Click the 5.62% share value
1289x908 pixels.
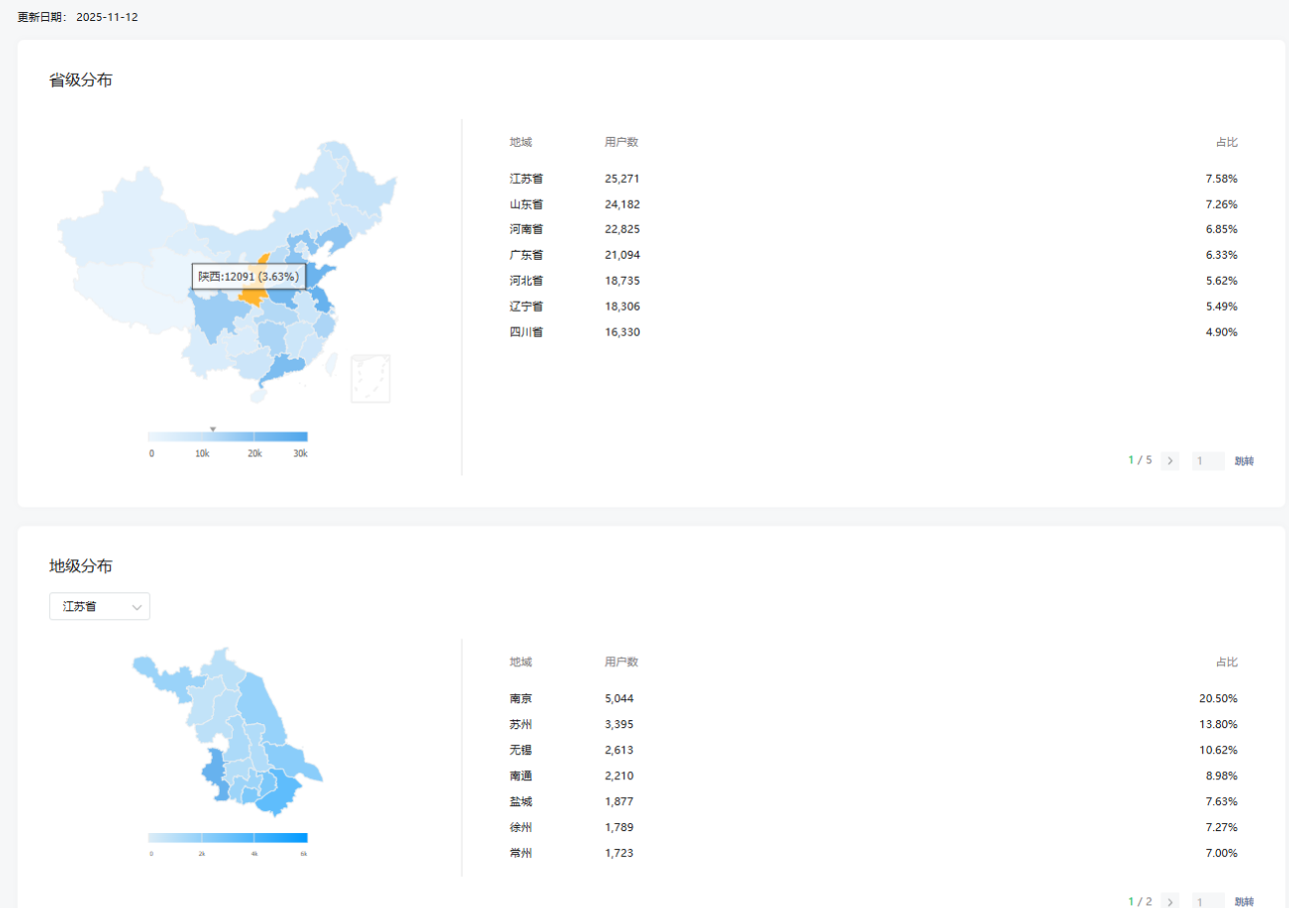click(1222, 281)
